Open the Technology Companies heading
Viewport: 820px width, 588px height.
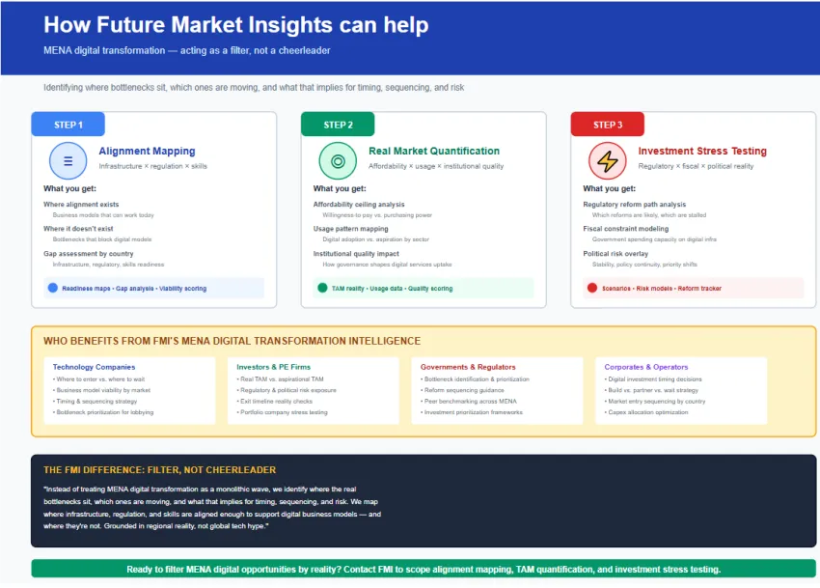coord(94,367)
